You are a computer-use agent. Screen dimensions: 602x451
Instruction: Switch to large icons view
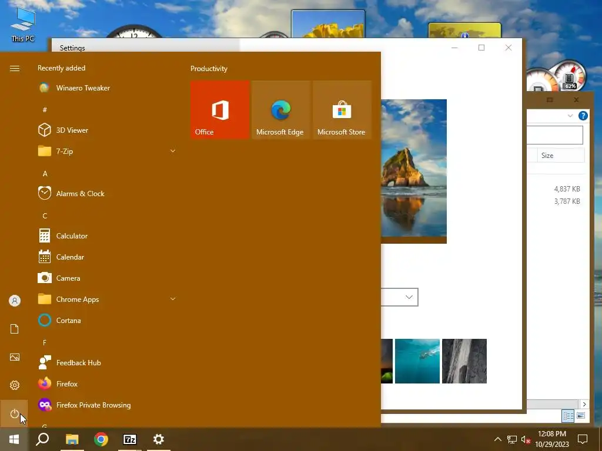(x=580, y=416)
